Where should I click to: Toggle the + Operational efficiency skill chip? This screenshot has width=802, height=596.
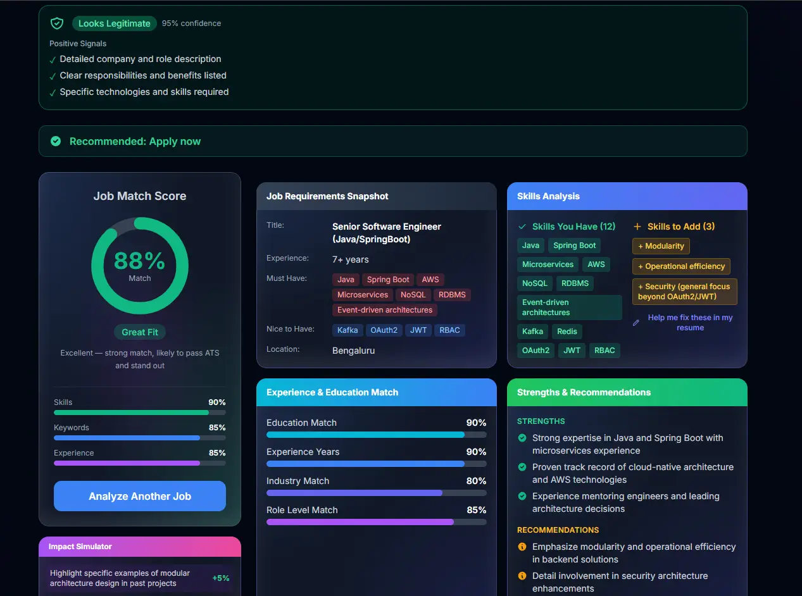(680, 266)
